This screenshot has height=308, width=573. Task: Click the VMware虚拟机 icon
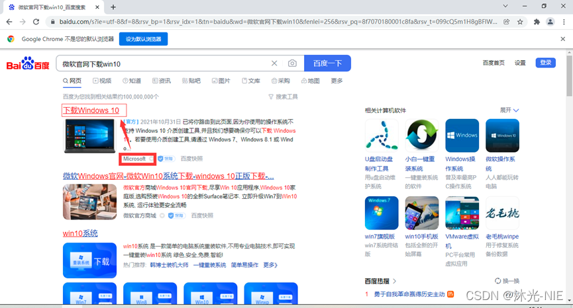[x=462, y=213]
